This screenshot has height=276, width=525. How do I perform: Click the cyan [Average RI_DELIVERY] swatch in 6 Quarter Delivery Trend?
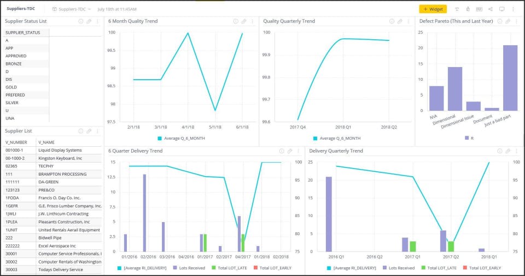pos(119,268)
